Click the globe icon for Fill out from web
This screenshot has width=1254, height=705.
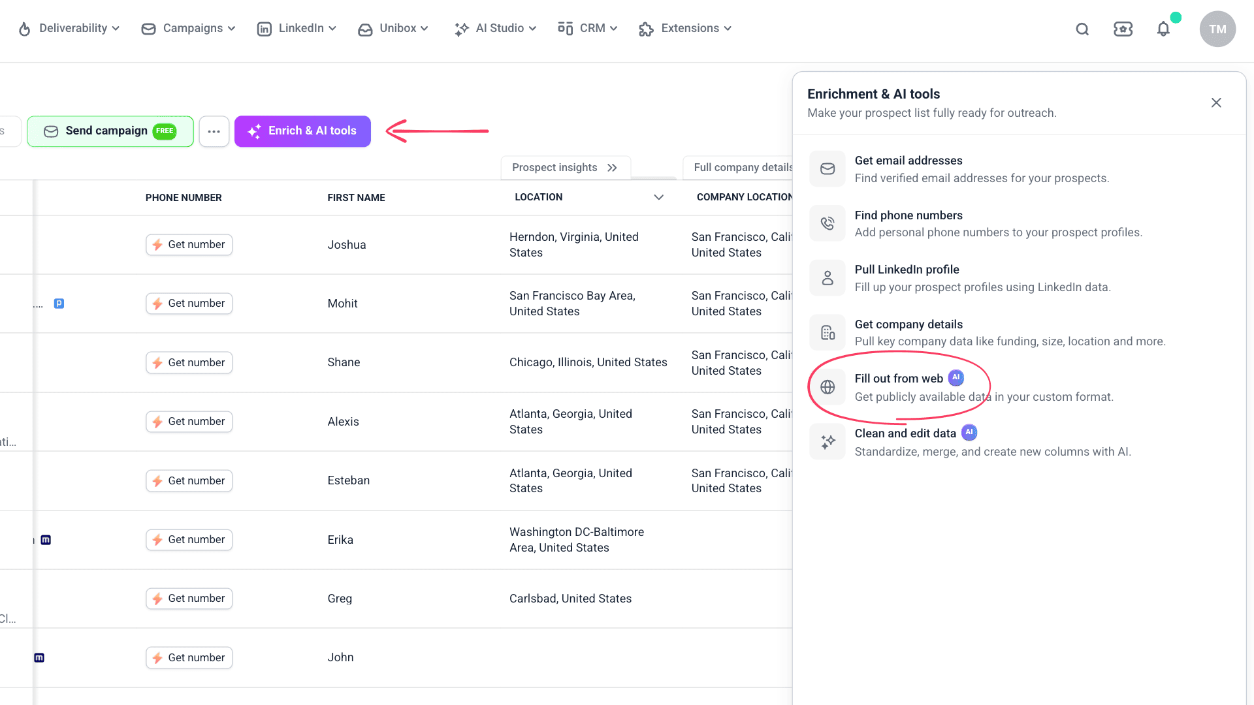coord(828,387)
